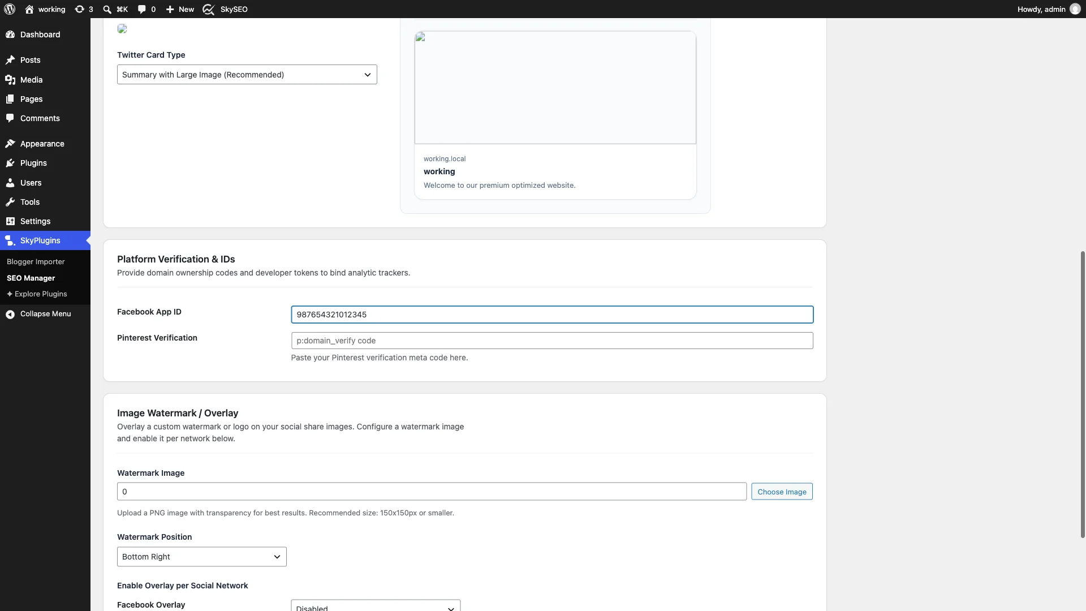The height and width of the screenshot is (611, 1086).
Task: Click the Comments sidebar icon
Action: (10, 118)
